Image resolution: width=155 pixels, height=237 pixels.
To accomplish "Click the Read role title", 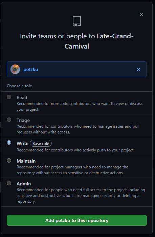I will click(x=22, y=97).
